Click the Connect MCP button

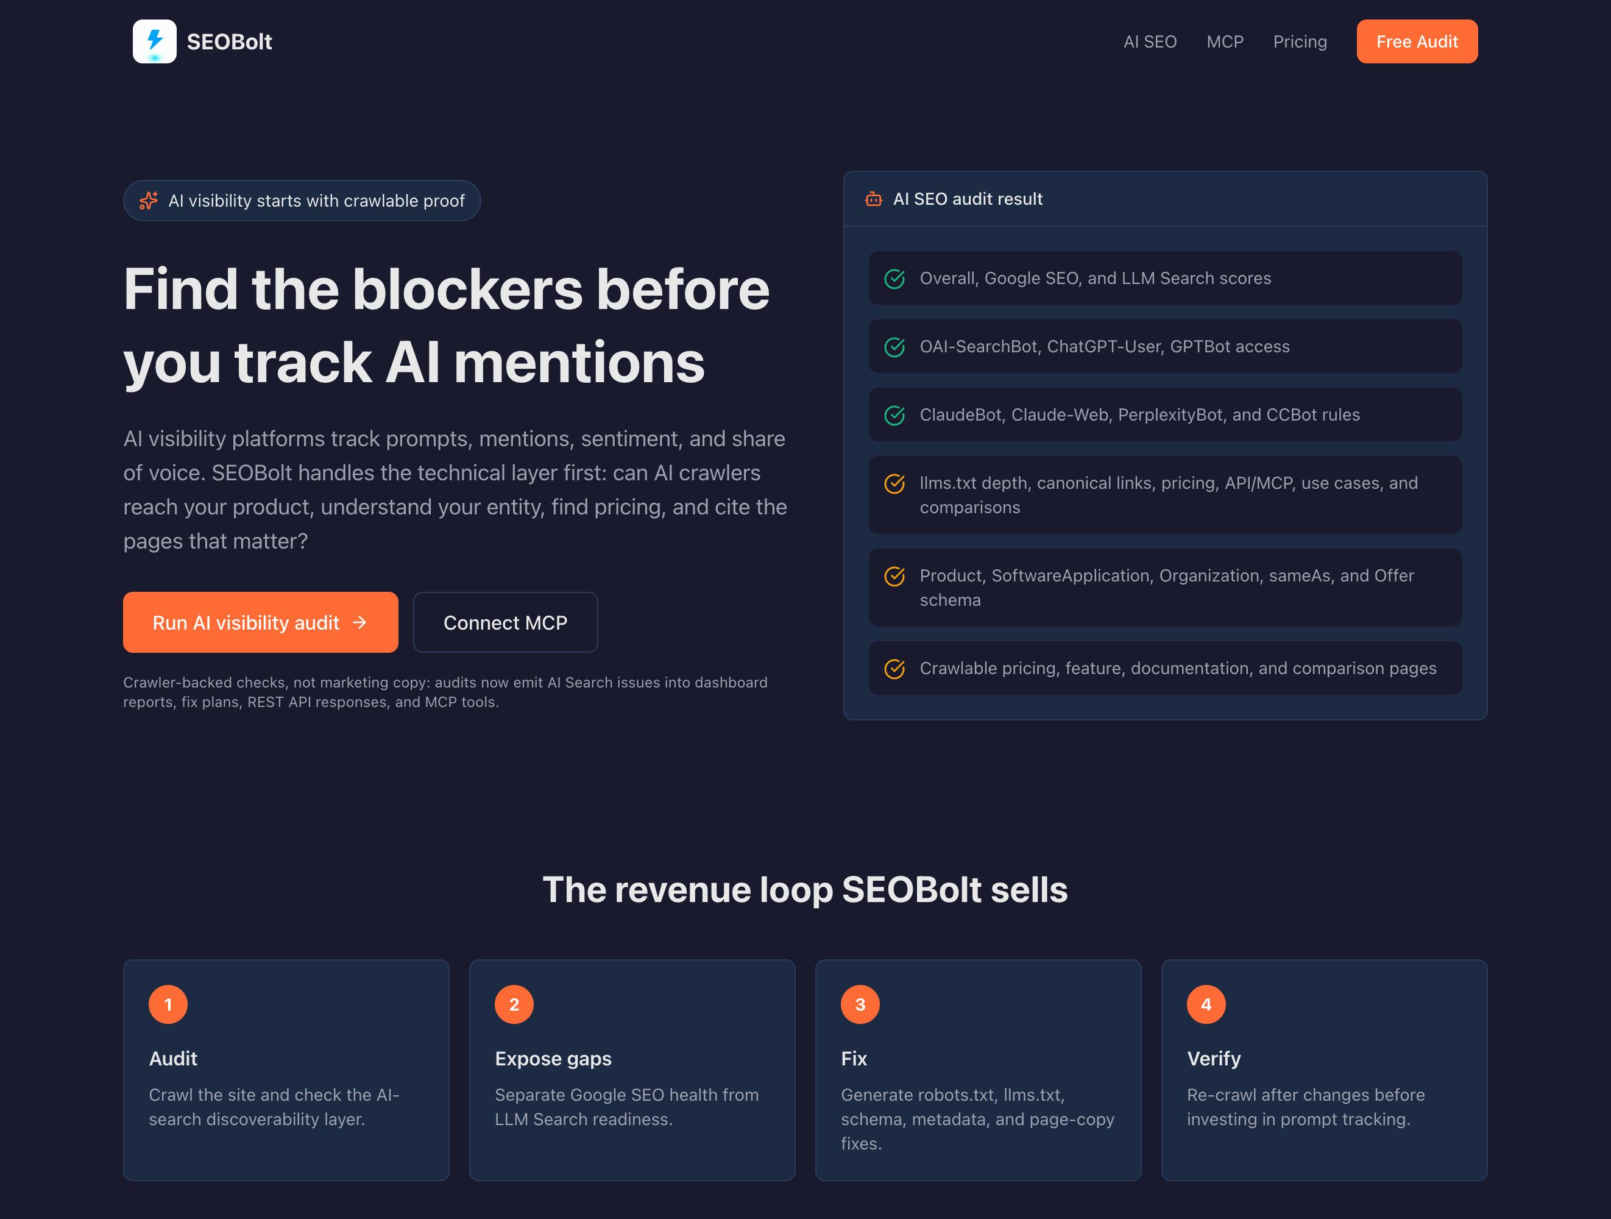coord(506,622)
